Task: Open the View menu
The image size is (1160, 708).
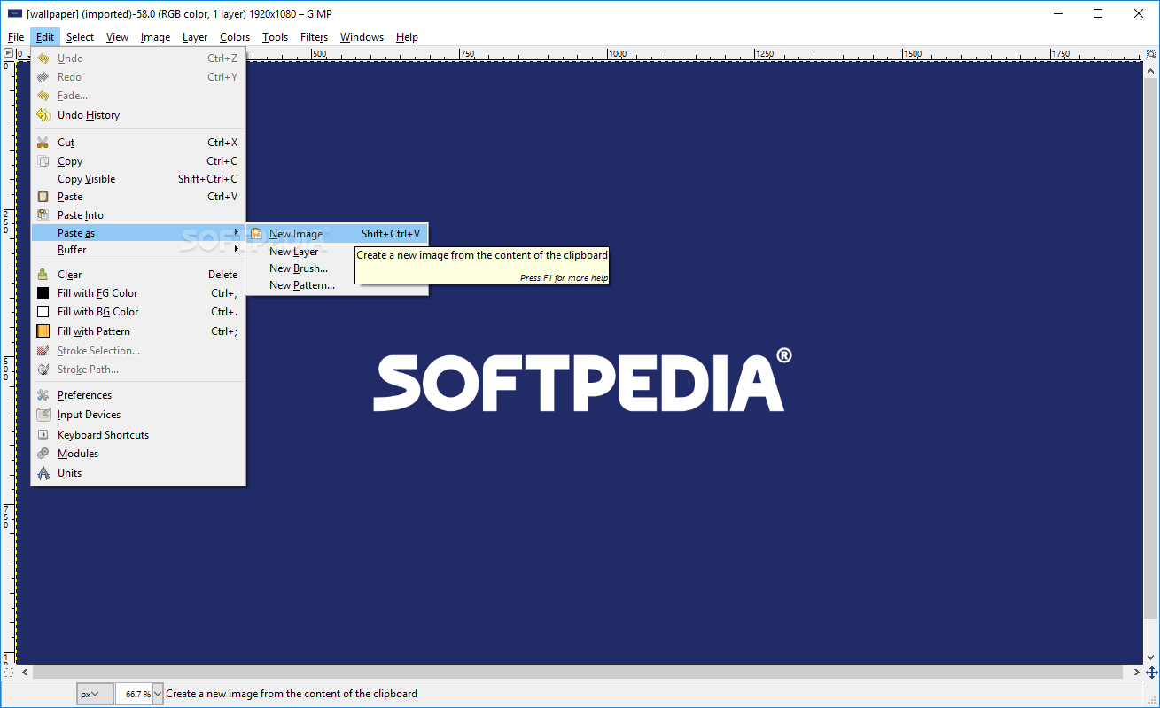Action: click(117, 37)
